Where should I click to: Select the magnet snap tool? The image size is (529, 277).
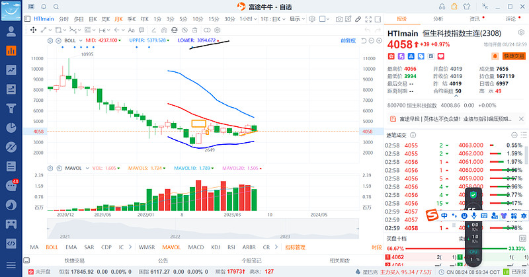pyautogui.click(x=164, y=30)
